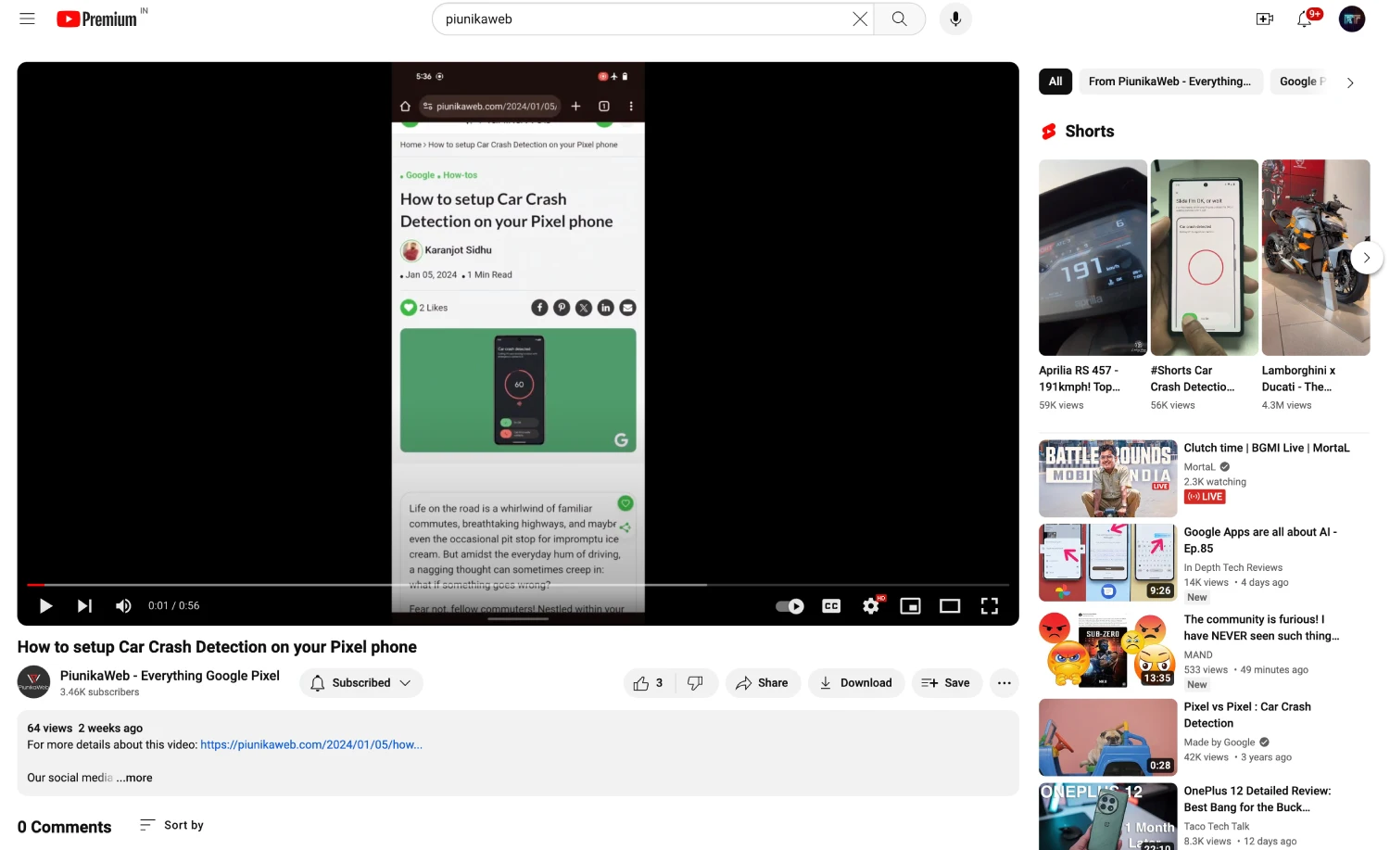The image size is (1390, 850).
Task: Open the notifications bell
Action: click(1306, 19)
